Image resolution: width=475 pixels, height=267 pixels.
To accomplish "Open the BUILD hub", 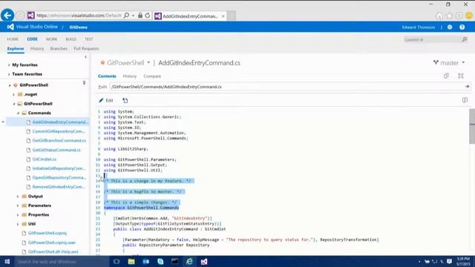I will (71, 39).
